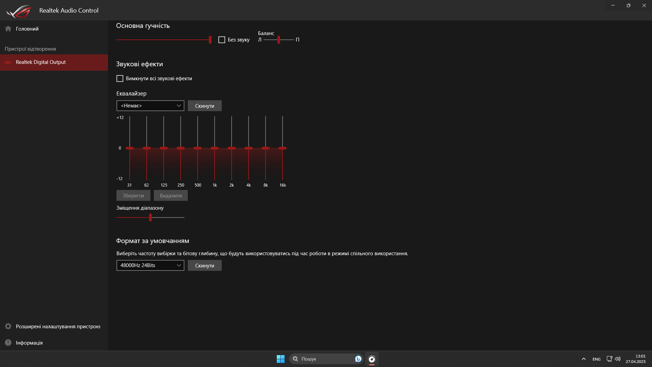The image size is (652, 367).
Task: Click the Звукові ефекти heading
Action: click(140, 64)
